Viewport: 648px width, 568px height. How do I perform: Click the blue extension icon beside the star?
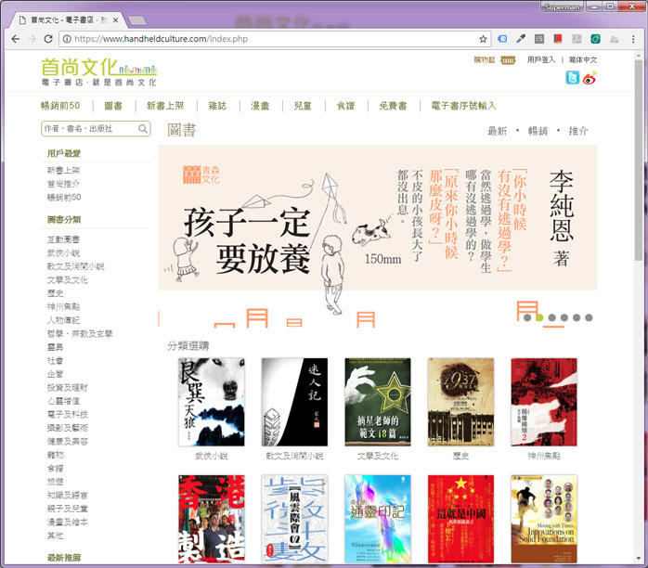point(502,39)
